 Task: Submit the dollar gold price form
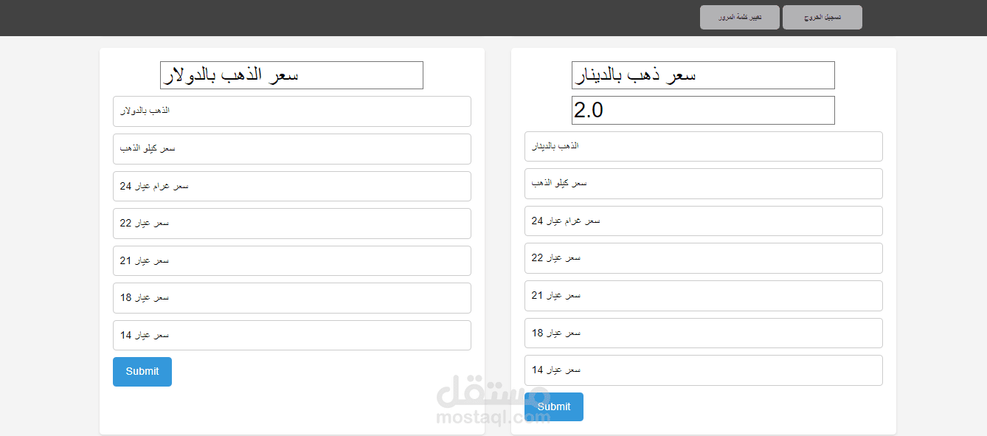tap(142, 372)
